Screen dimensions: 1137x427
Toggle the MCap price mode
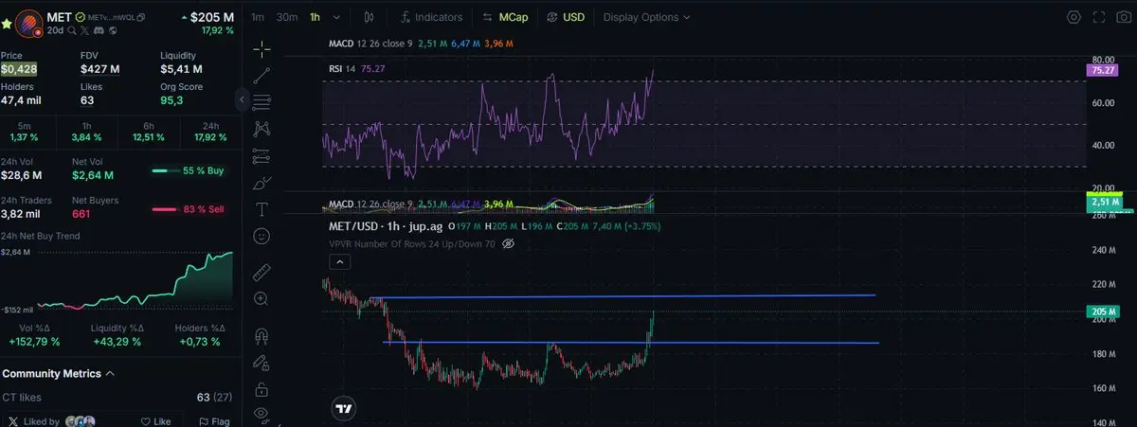(506, 17)
